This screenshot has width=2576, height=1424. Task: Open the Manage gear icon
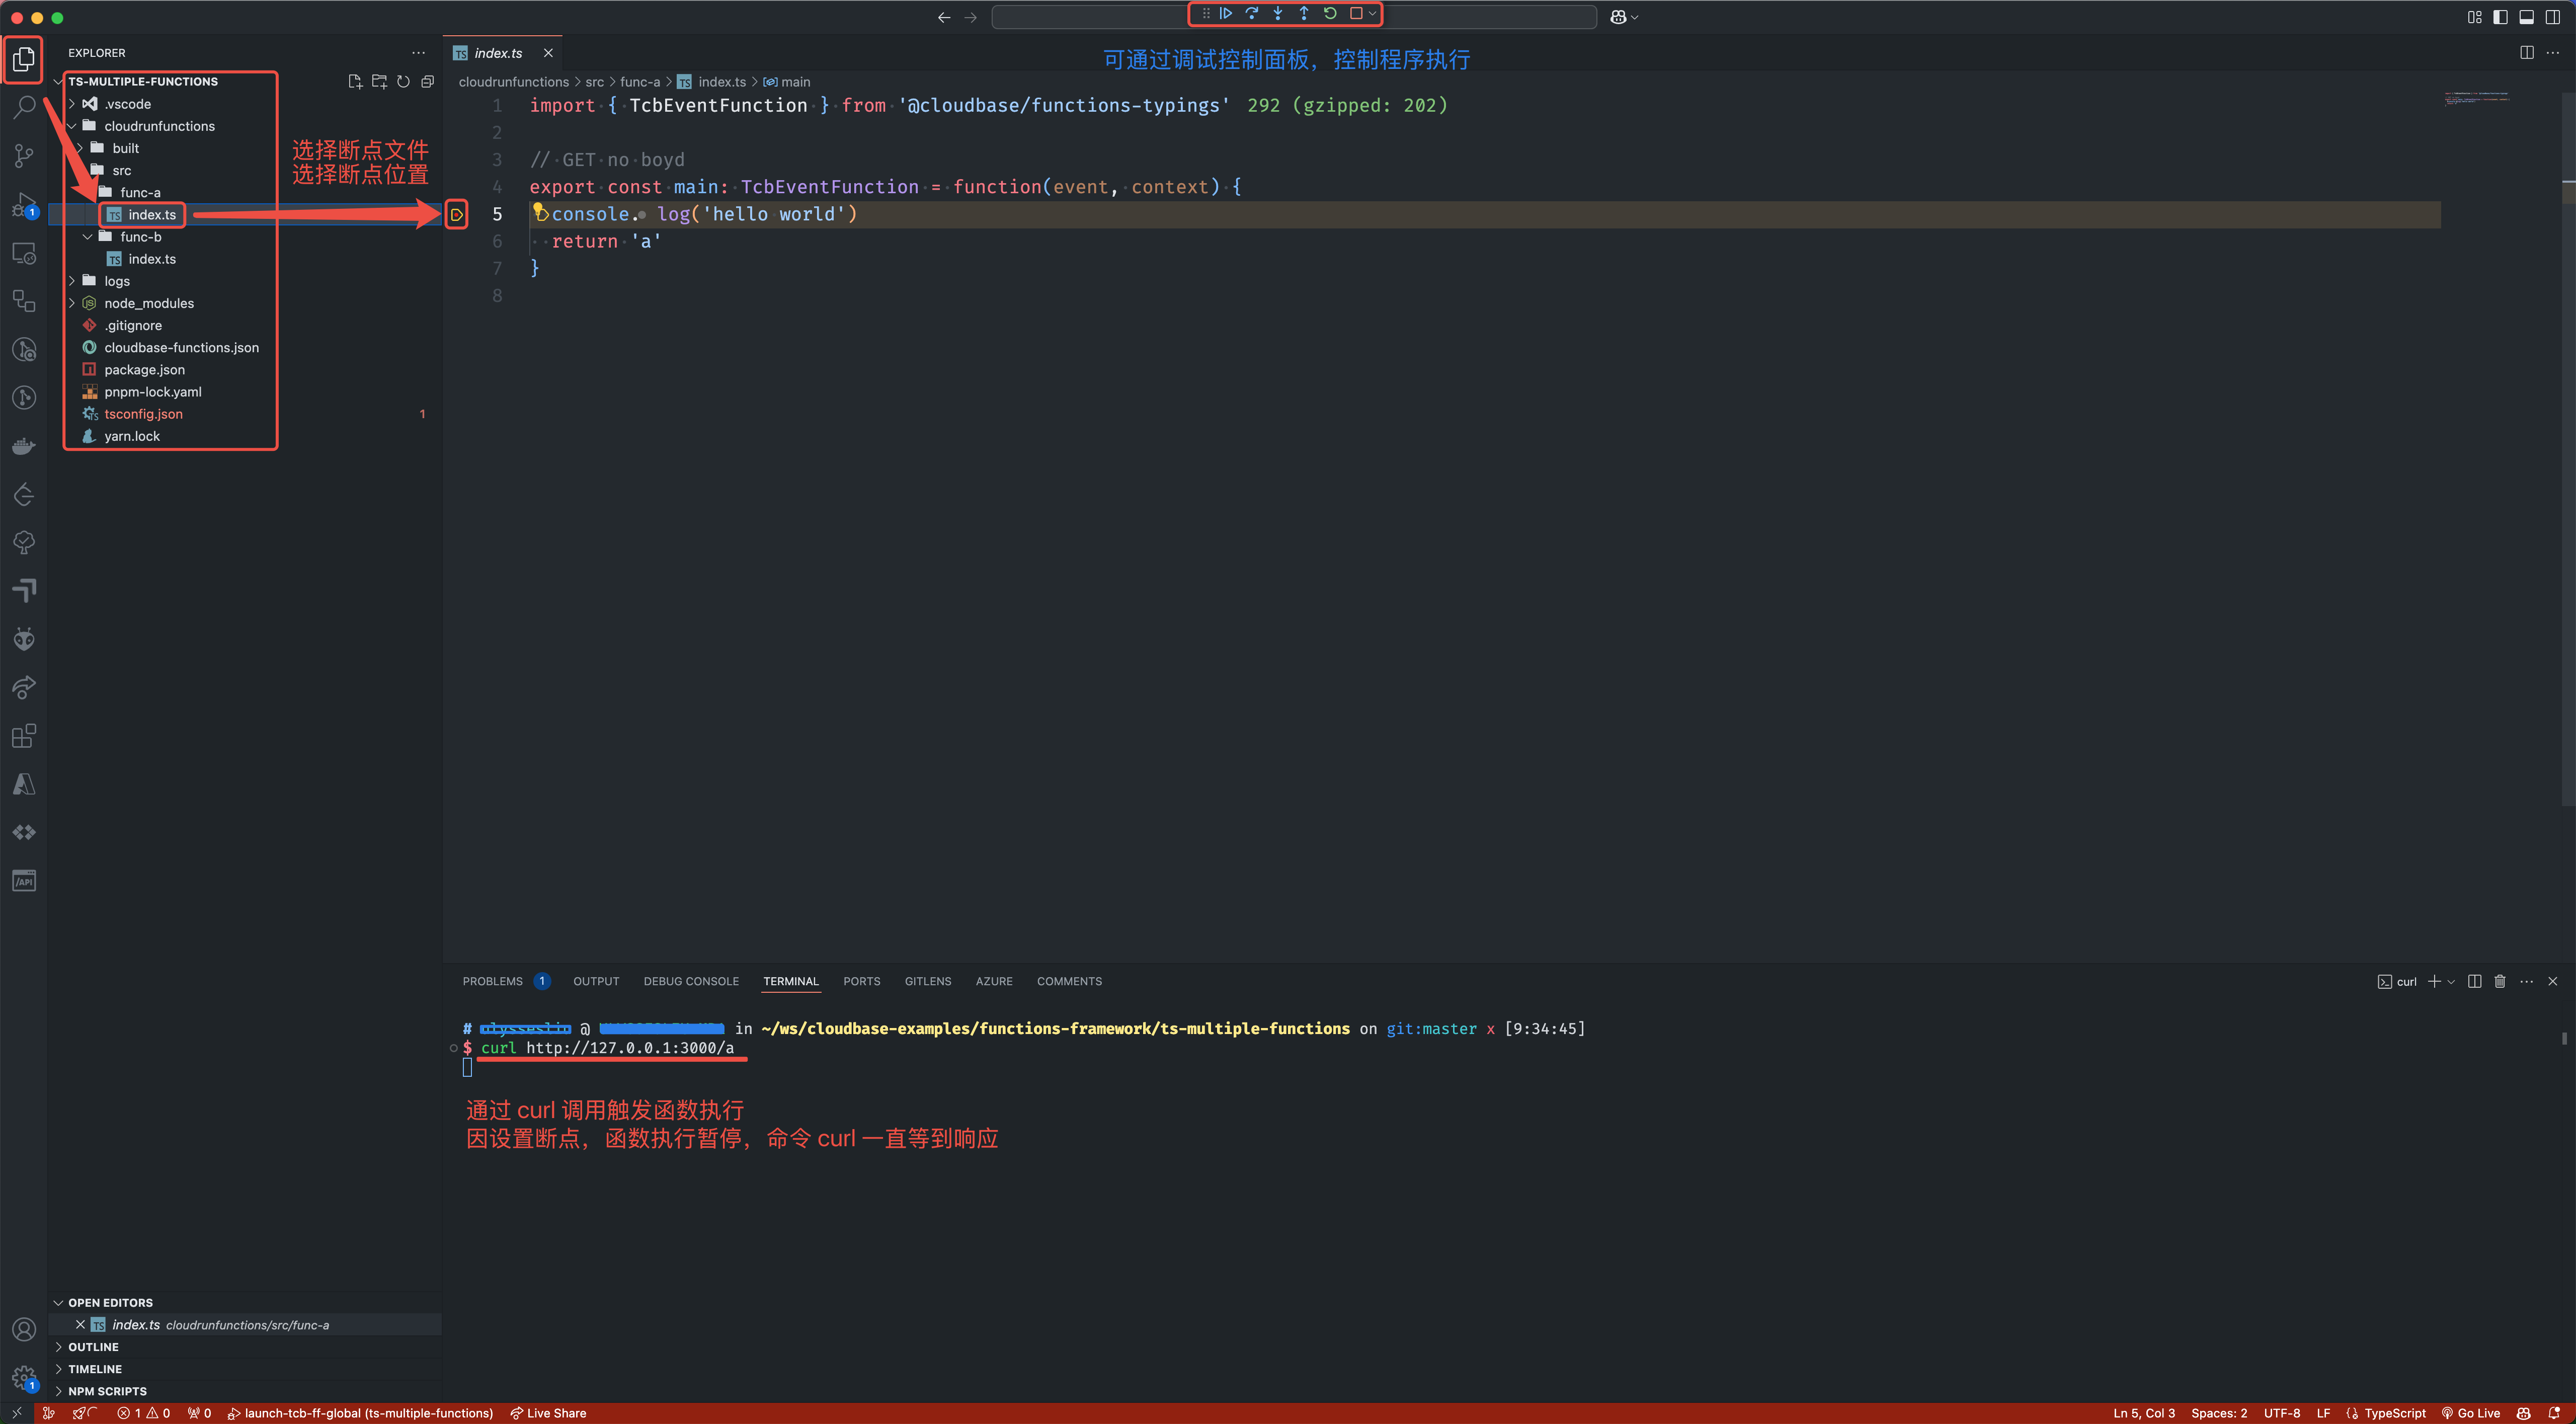(24, 1378)
